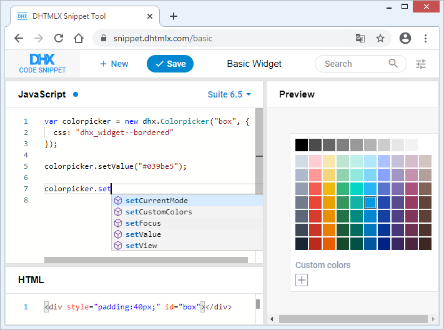This screenshot has height=330, width=444.
Task: Click the Preview panel heading
Action: (297, 94)
